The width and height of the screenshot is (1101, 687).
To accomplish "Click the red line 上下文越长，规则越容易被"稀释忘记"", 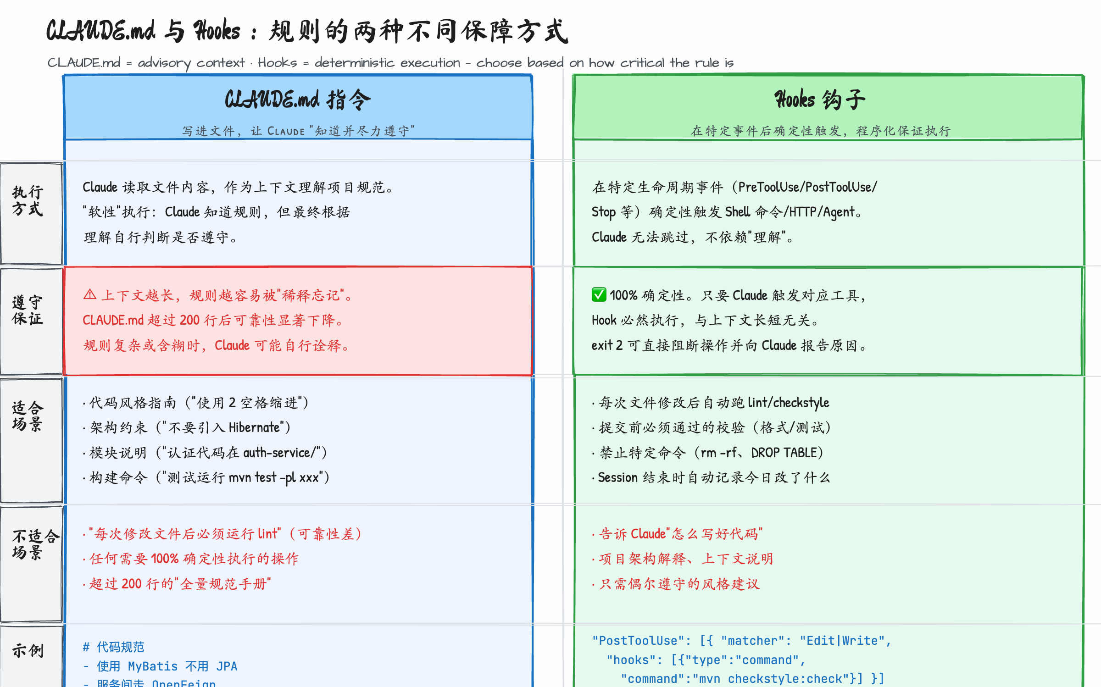I will [x=226, y=295].
